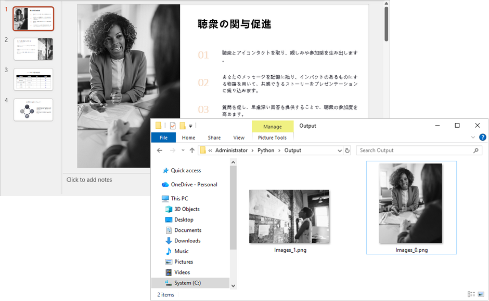Click the folder icon in Explorer title bar
This screenshot has height=301, width=489.
[x=159, y=126]
